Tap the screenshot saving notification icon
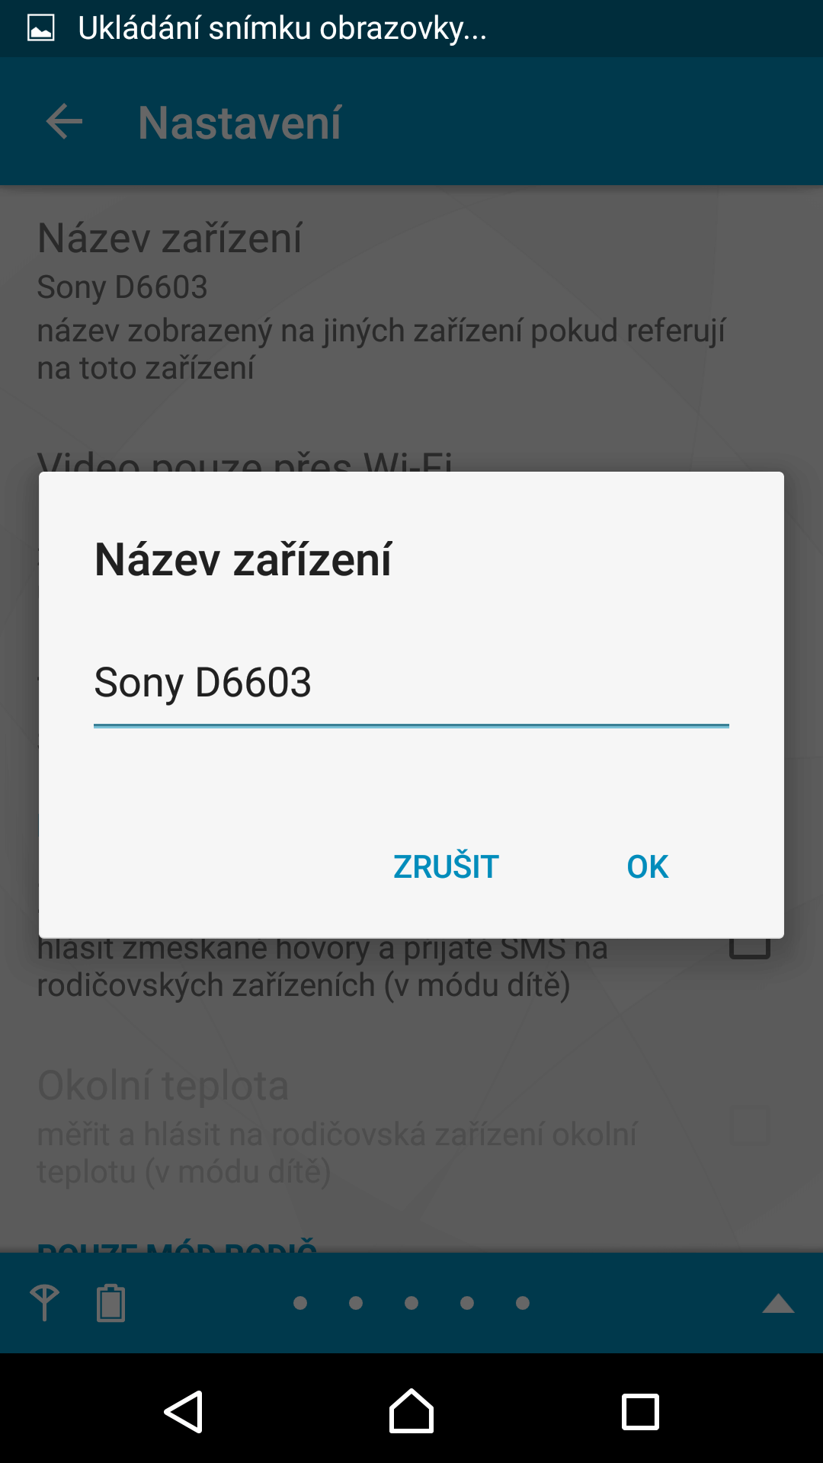Viewport: 823px width, 1463px height. (x=41, y=28)
